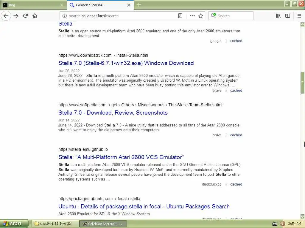Focus the browser Search box
This screenshot has height=228, width=305.
pos(231,16)
